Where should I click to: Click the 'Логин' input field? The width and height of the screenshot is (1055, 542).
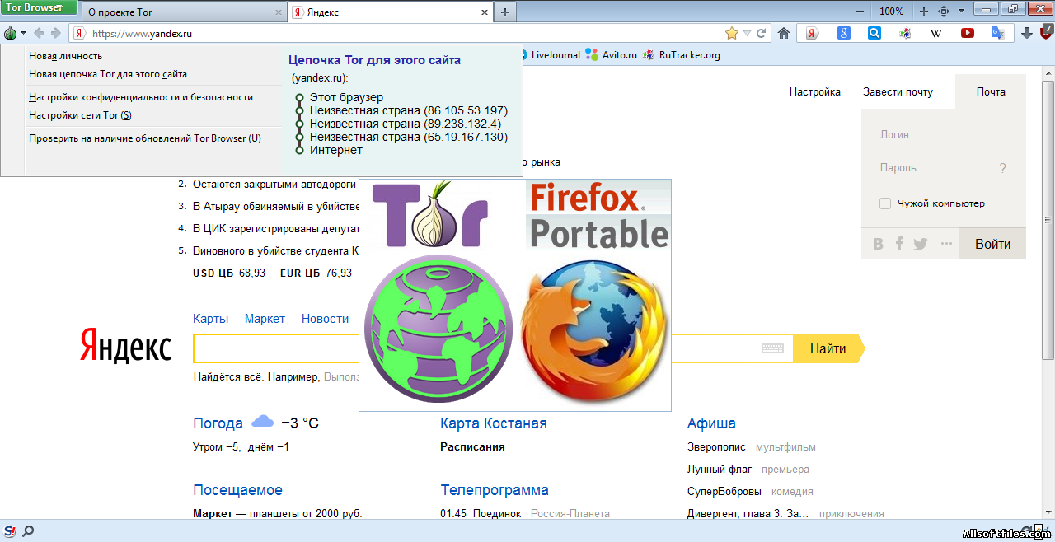944,135
